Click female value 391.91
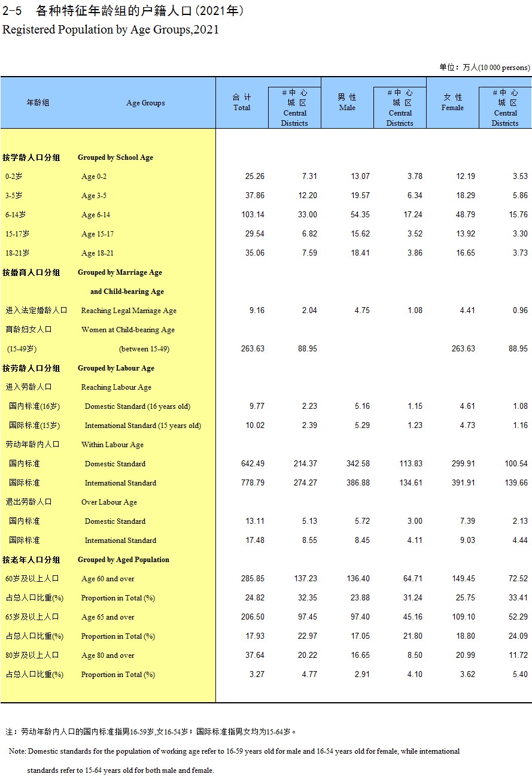Image resolution: width=532 pixels, height=780 pixels. click(463, 483)
